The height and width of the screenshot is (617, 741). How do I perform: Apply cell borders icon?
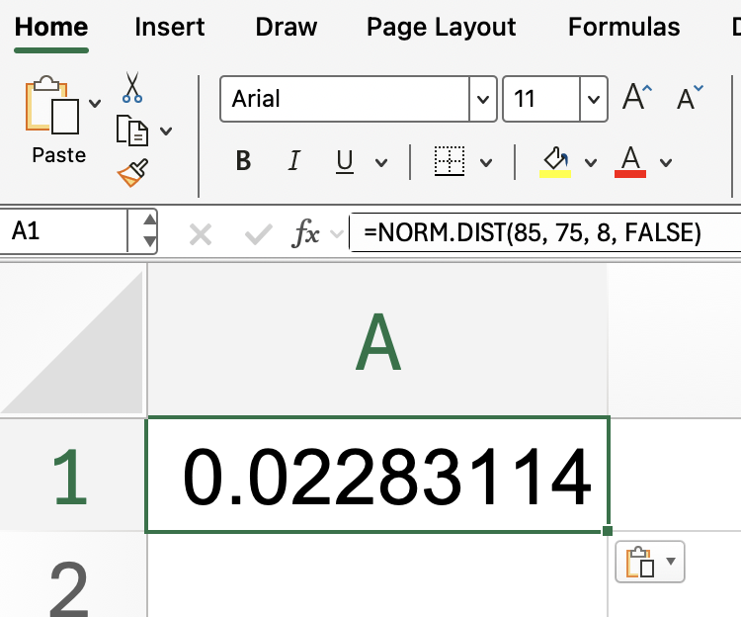click(450, 161)
